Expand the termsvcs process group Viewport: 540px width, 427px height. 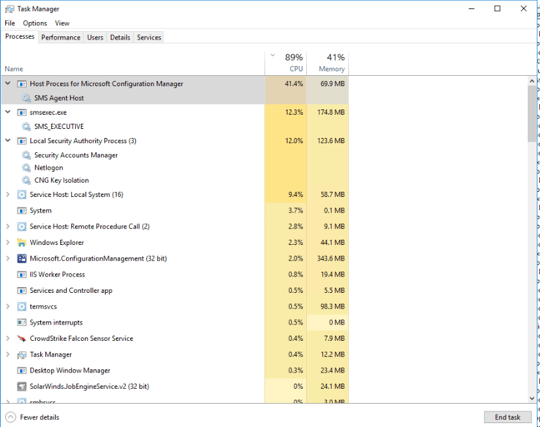pyautogui.click(x=8, y=306)
